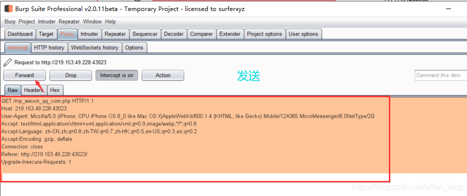Click the Referer header line
Viewport: 467px width, 196px height.
(45, 154)
